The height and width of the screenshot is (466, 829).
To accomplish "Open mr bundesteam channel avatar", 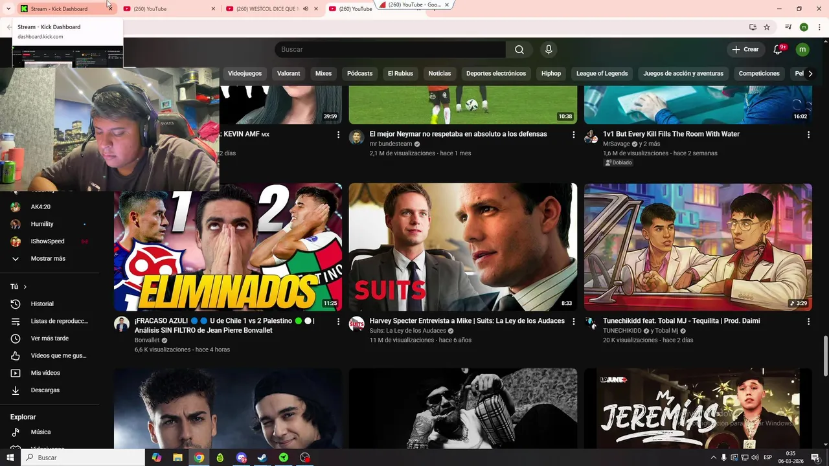I will click(x=356, y=137).
